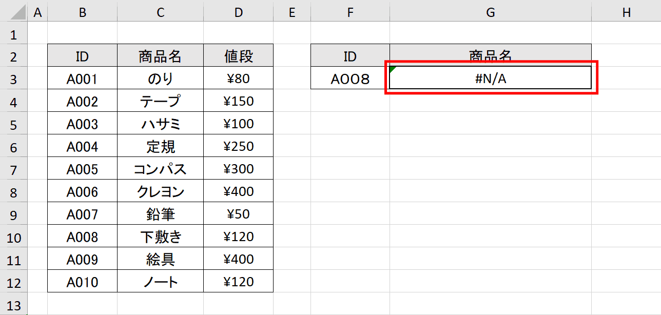This screenshot has height=315, width=661.
Task: Select column D header
Action: coord(238,12)
